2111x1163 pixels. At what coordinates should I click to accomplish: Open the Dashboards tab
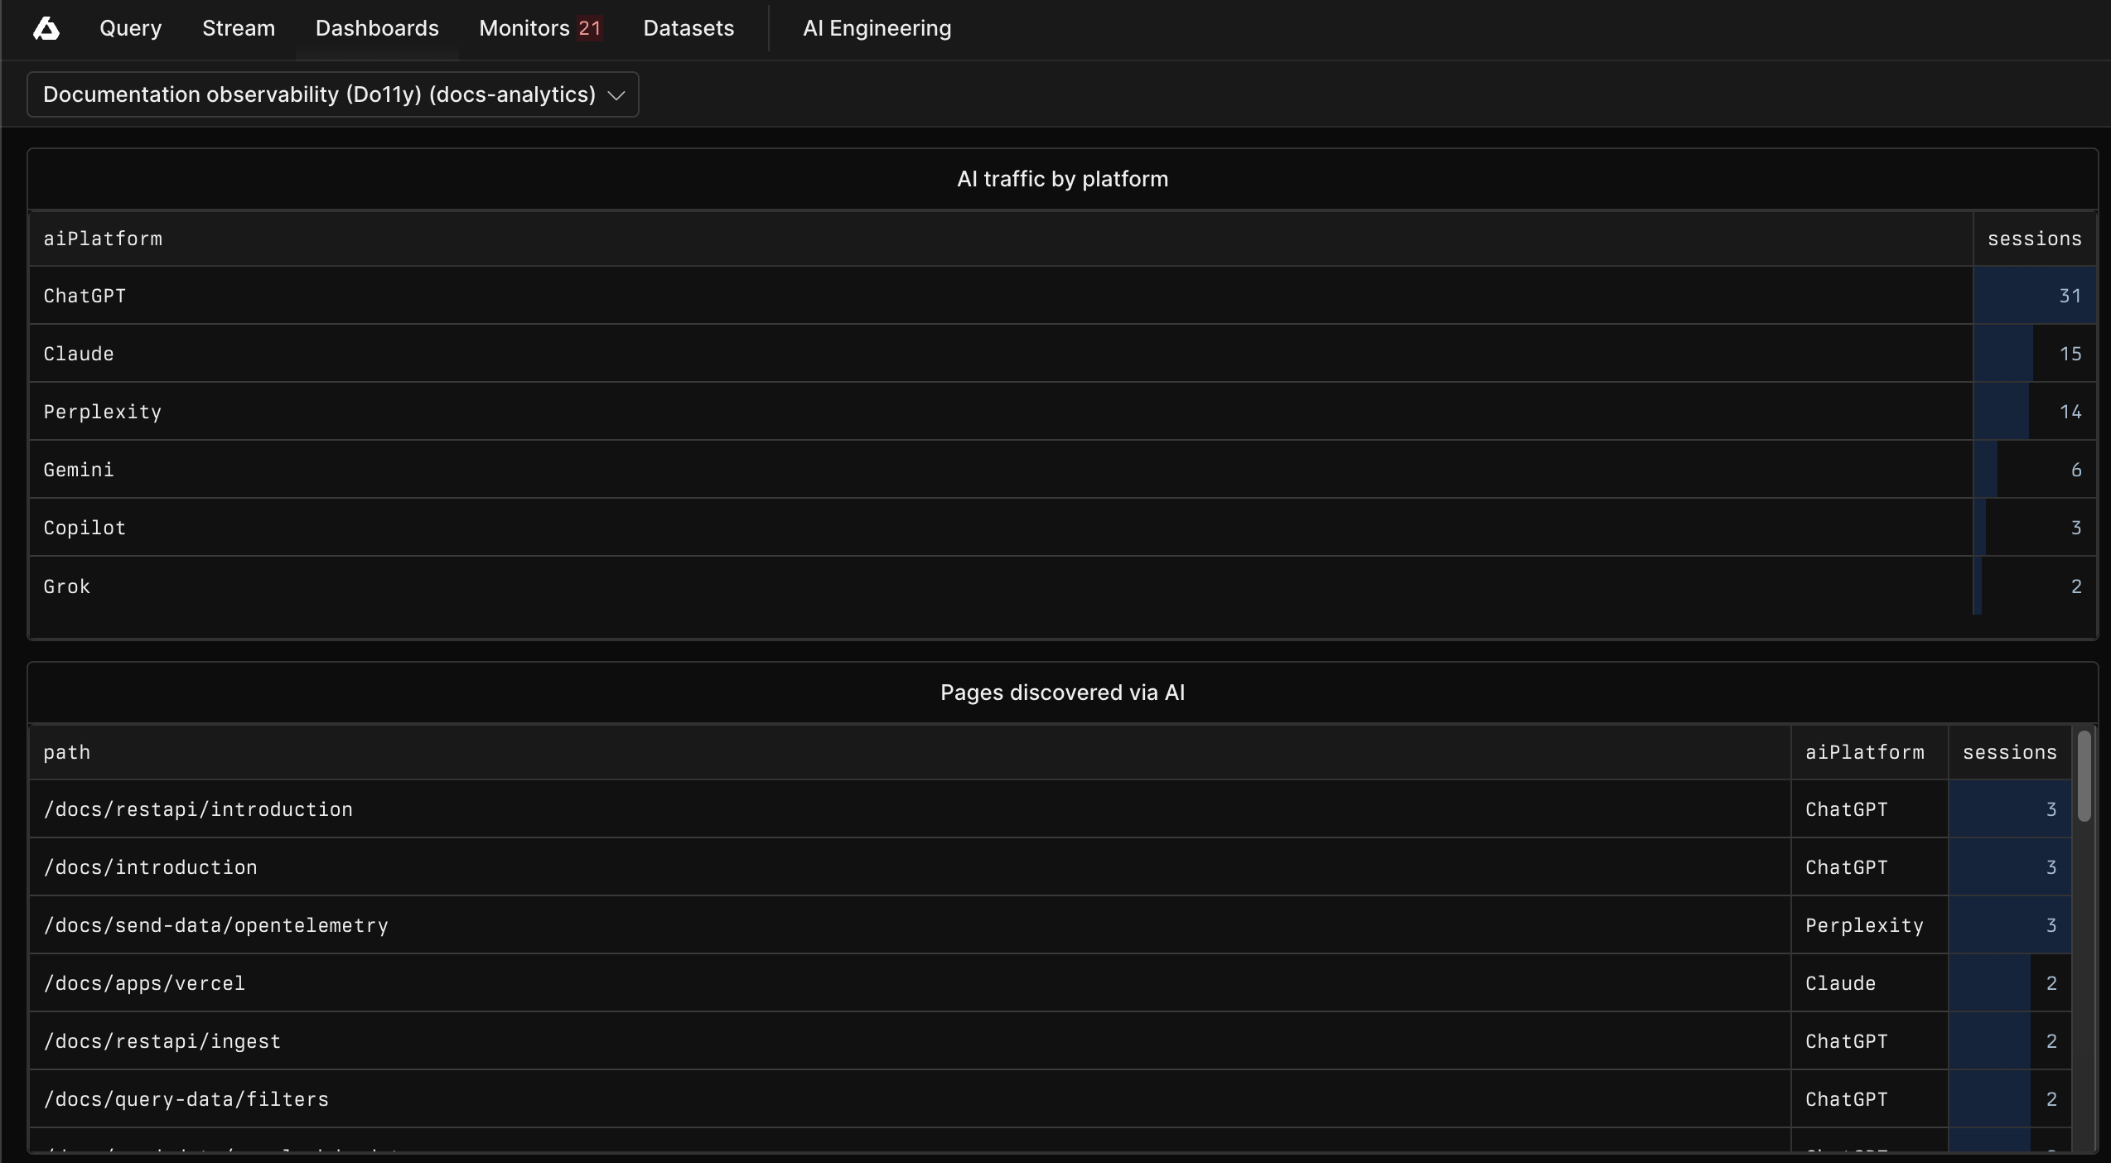tap(377, 28)
